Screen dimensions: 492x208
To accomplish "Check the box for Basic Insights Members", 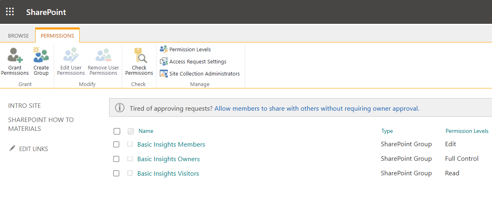I will [116, 144].
